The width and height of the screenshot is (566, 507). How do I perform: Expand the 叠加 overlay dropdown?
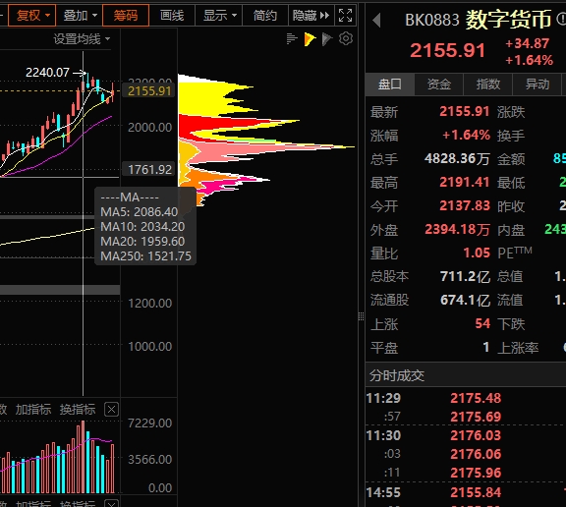pos(81,15)
